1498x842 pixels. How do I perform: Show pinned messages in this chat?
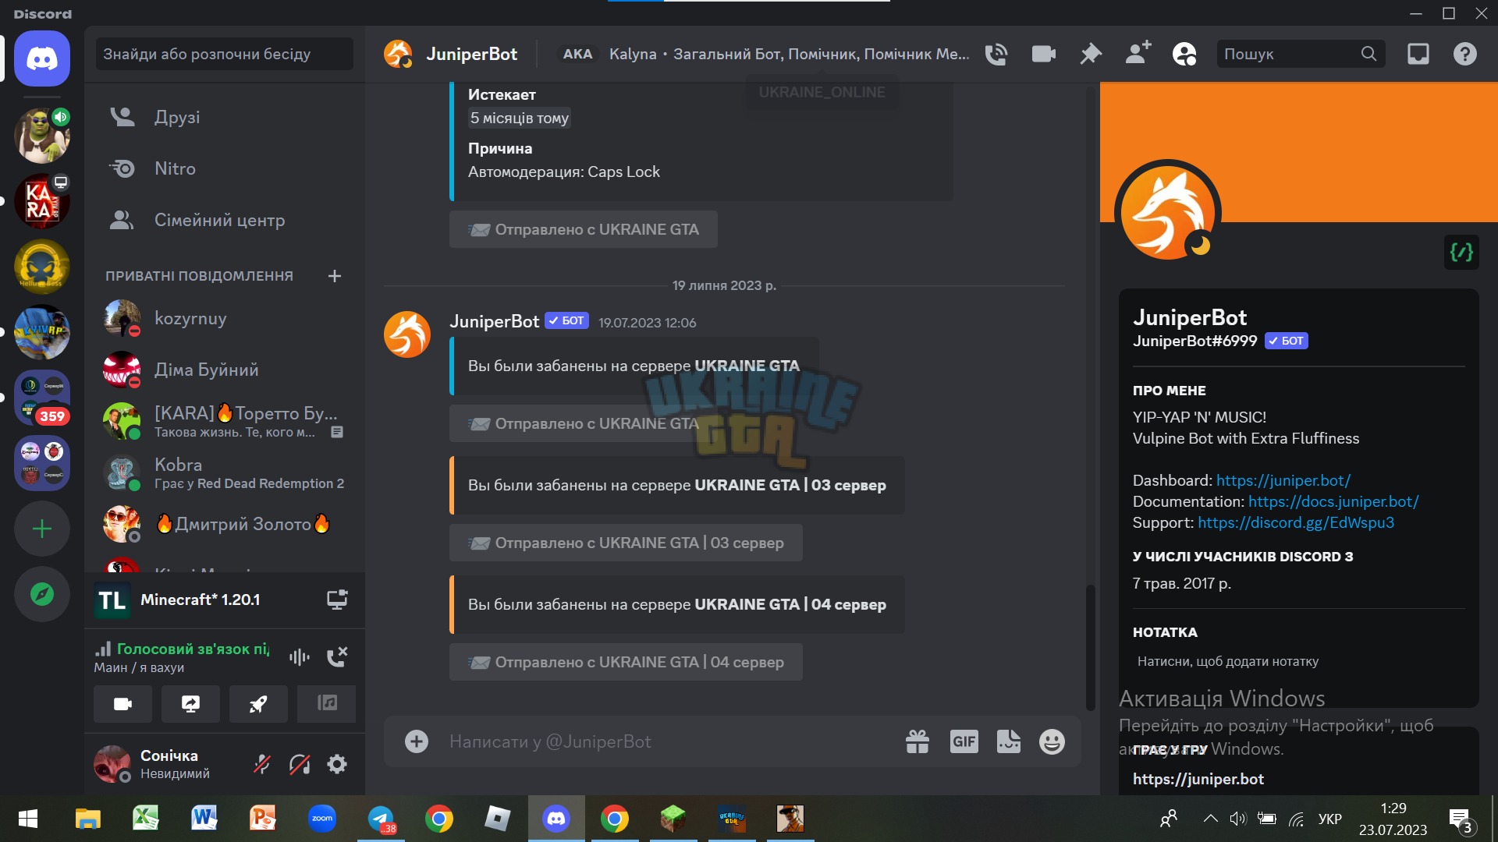tap(1091, 54)
